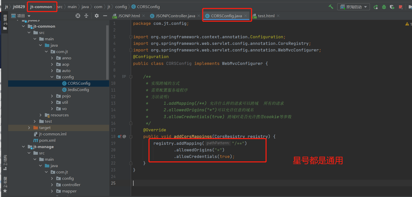Select pom.xml in the jt-common module
This screenshot has width=412, height=197.
(x=45, y=140)
